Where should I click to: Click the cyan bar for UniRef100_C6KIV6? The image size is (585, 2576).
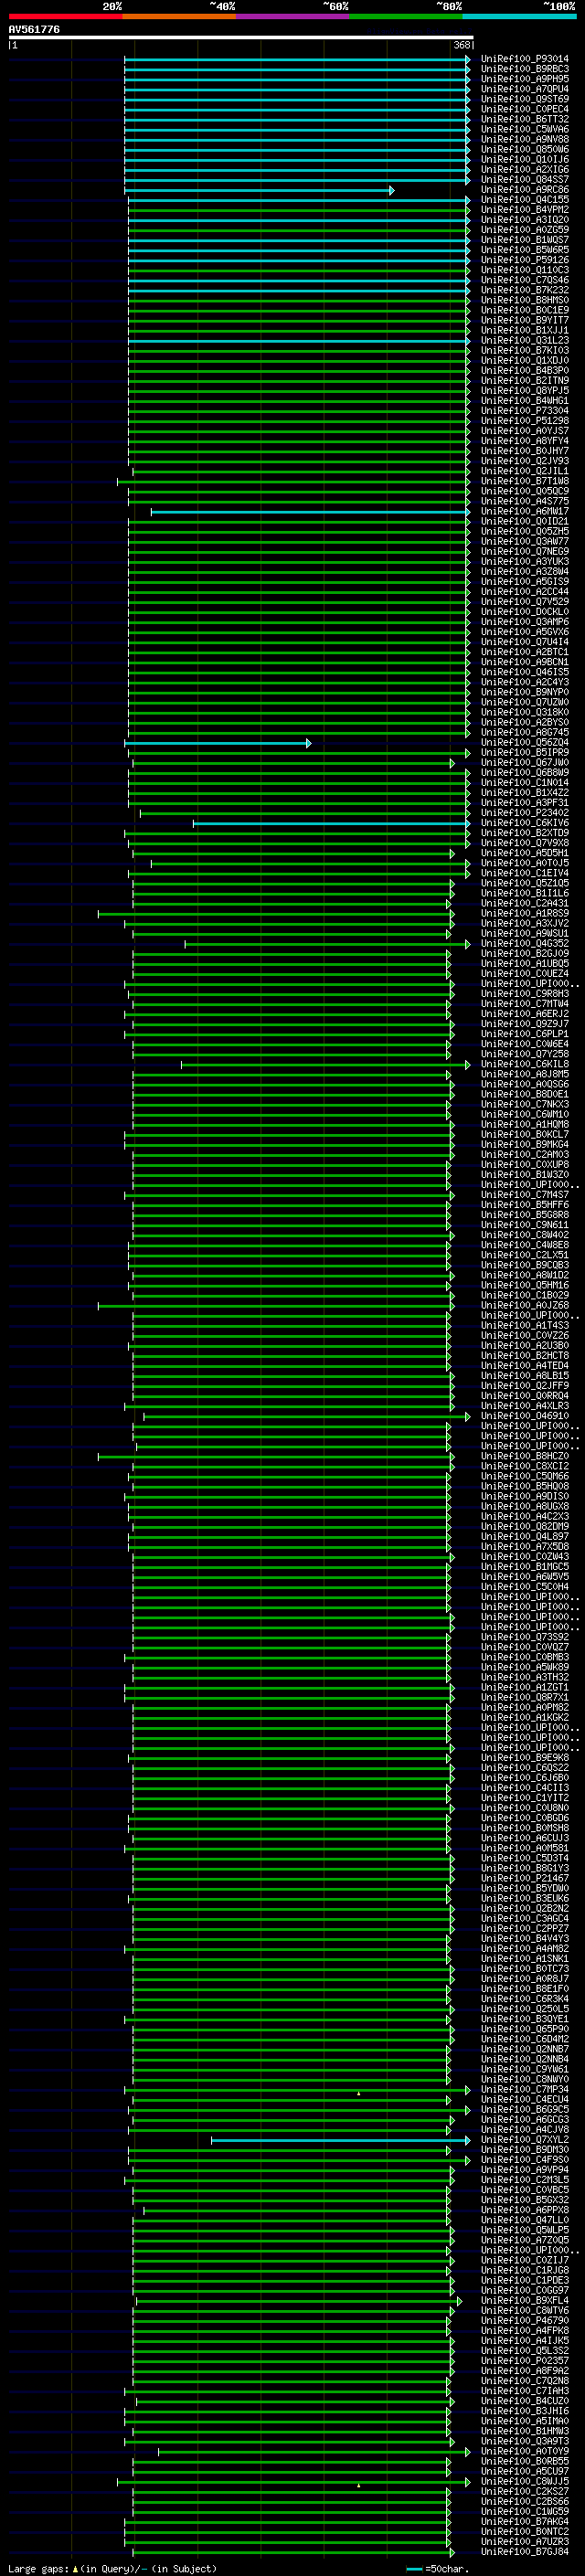pos(331,823)
